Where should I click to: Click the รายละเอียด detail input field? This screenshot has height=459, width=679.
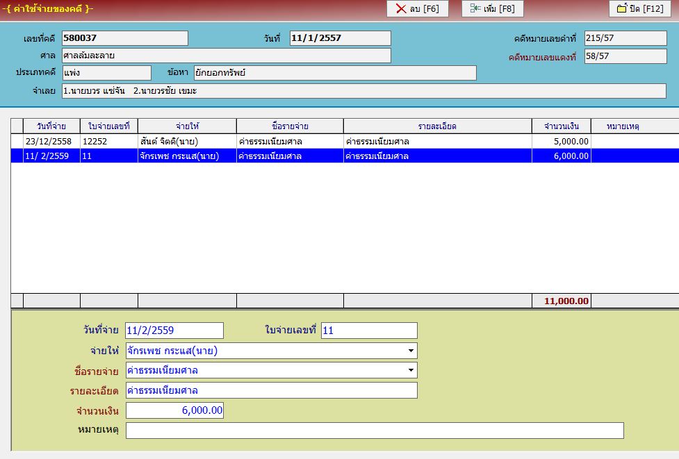[x=272, y=390]
